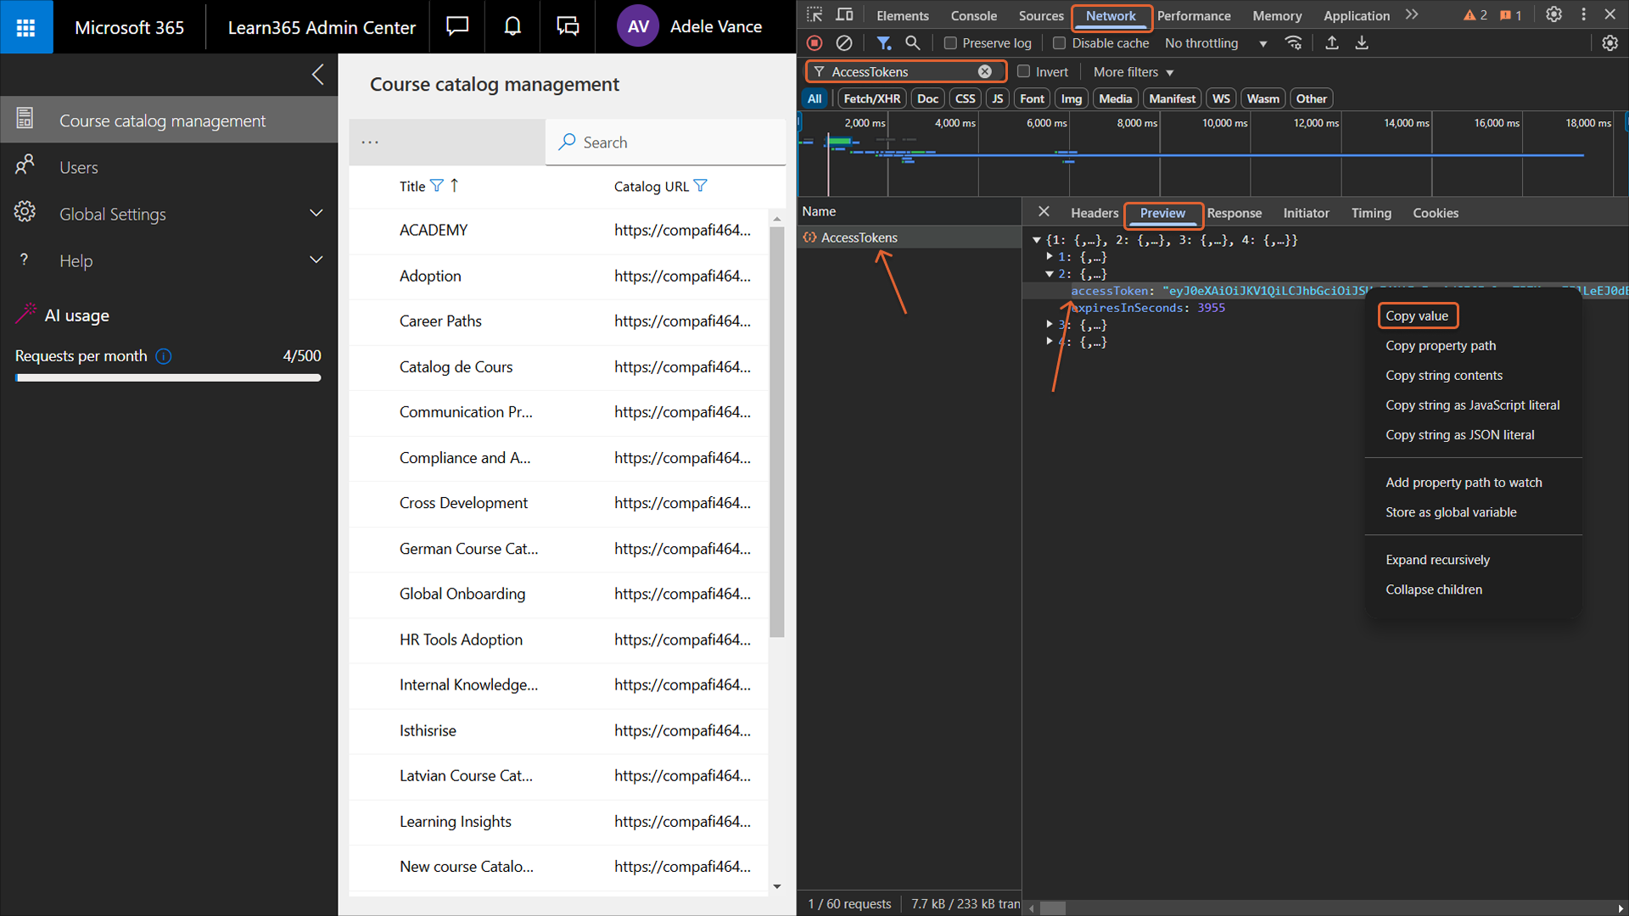Toggle the device toolbar icon in DevTools
This screenshot has width=1629, height=916.
(844, 15)
